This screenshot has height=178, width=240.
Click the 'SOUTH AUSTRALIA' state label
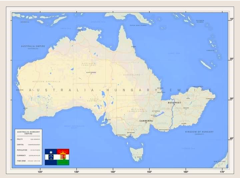click(94, 100)
